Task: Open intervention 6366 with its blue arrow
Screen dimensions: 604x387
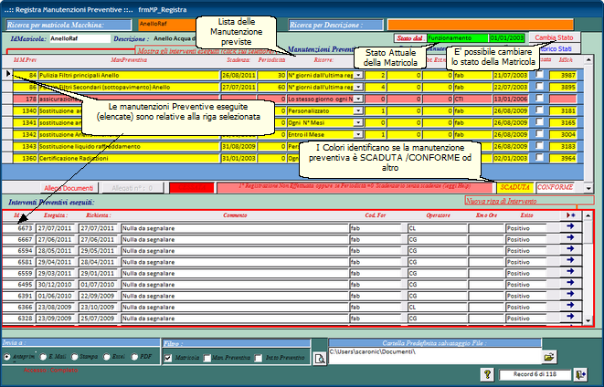Action: click(570, 306)
